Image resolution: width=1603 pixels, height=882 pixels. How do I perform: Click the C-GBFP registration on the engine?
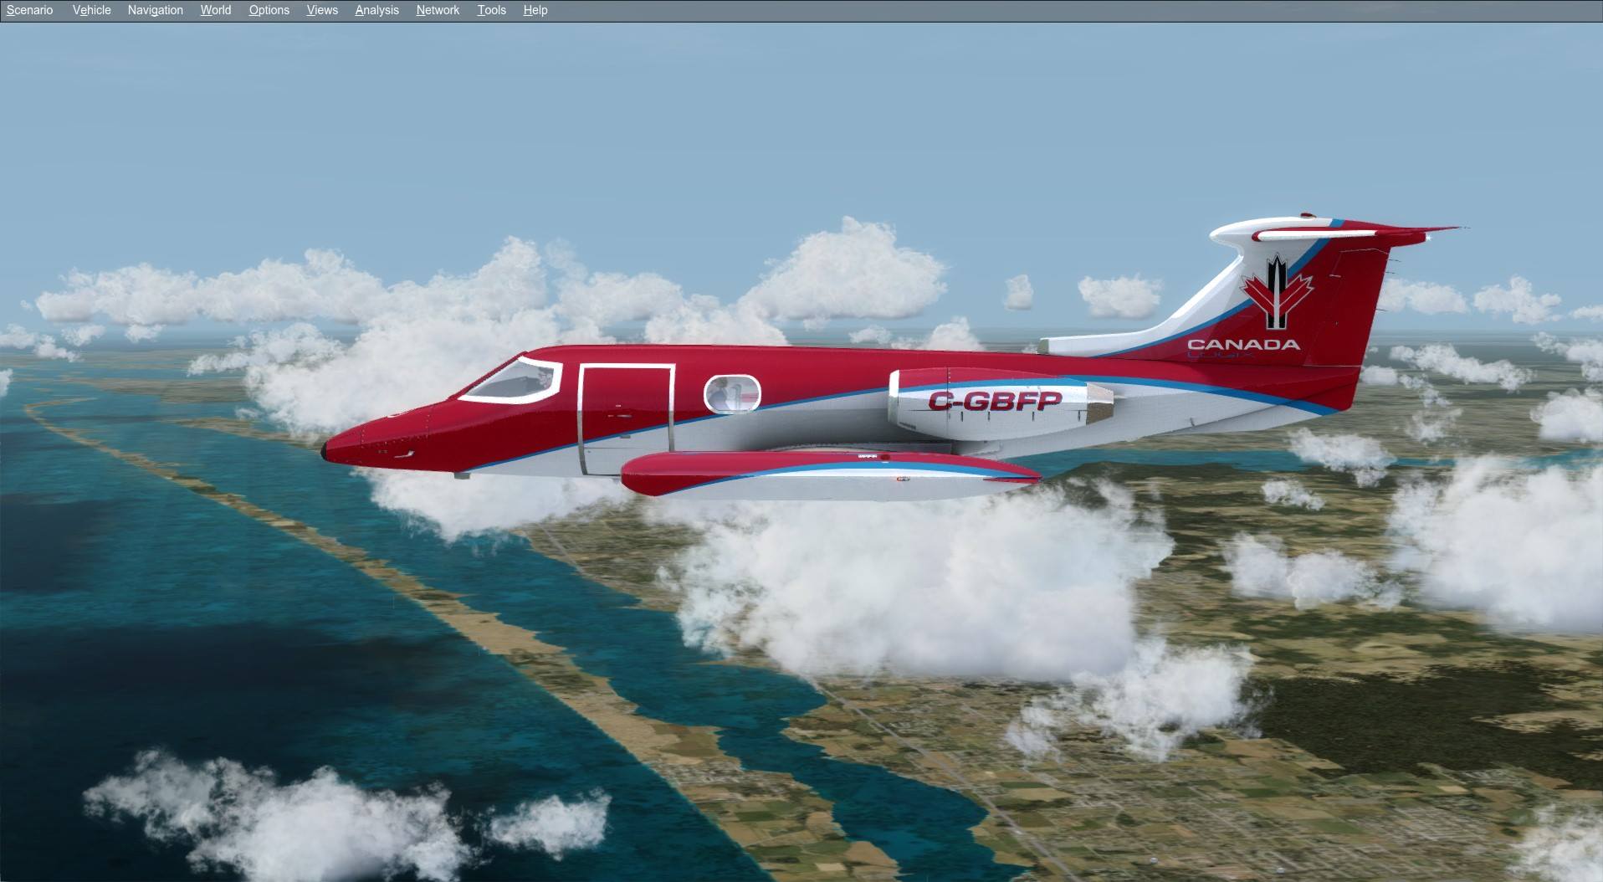pyautogui.click(x=994, y=402)
